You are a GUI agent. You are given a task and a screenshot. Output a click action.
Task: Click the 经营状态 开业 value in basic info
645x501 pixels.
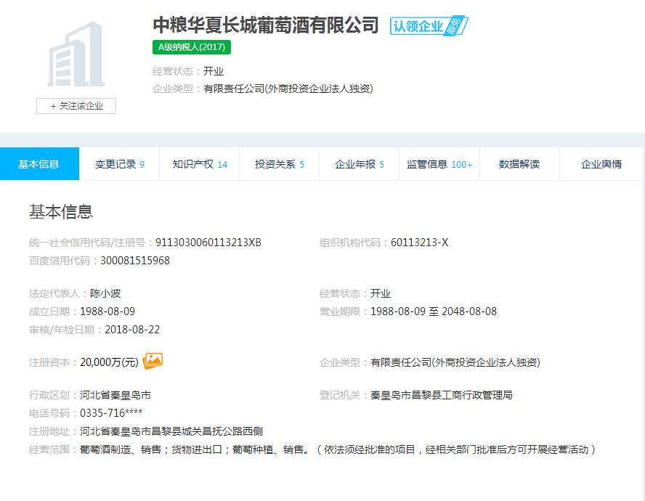click(380, 293)
